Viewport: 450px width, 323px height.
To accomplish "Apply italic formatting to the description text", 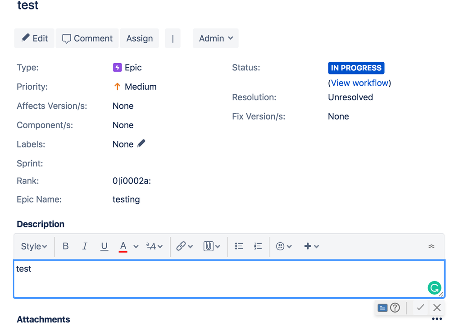I will click(84, 246).
